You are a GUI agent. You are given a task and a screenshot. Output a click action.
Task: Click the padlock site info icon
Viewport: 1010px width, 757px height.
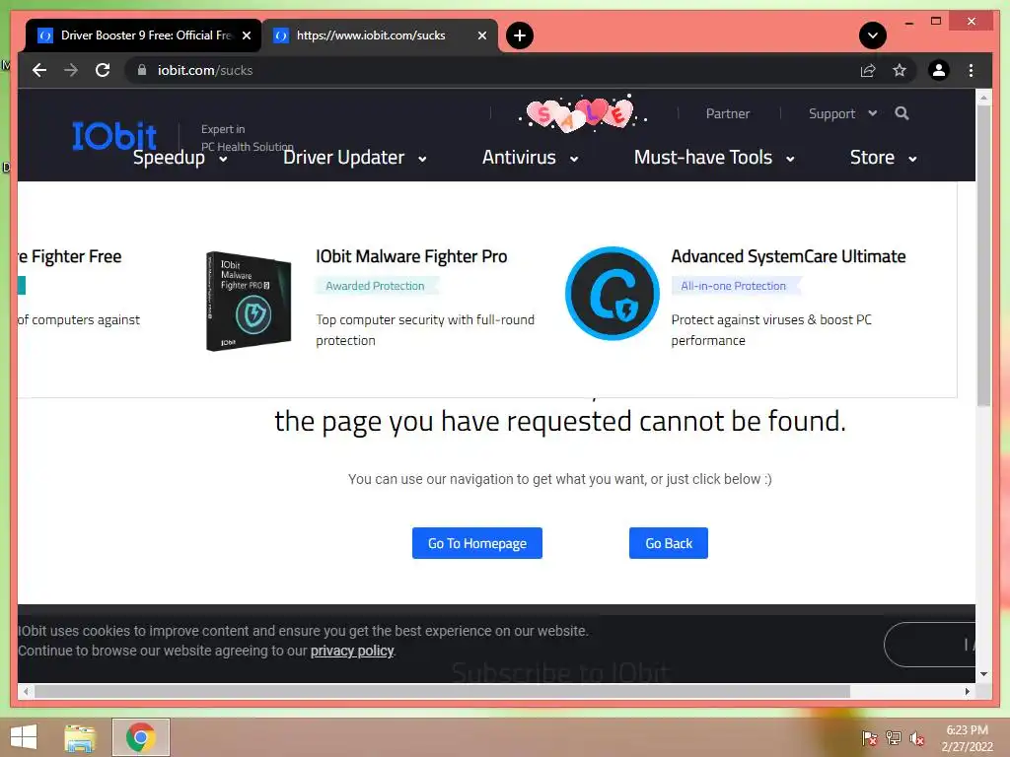[142, 70]
